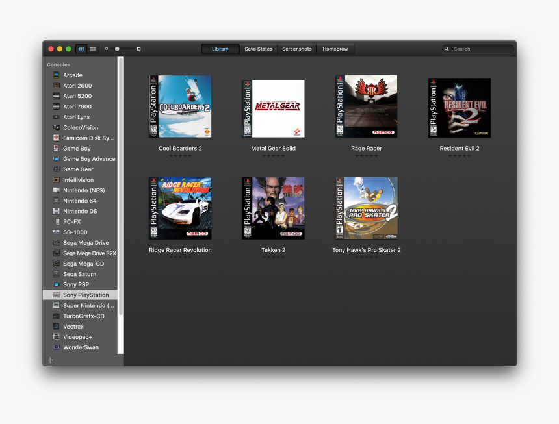559x424 pixels.
Task: Click the Game Boy Advance icon
Action: click(56, 159)
